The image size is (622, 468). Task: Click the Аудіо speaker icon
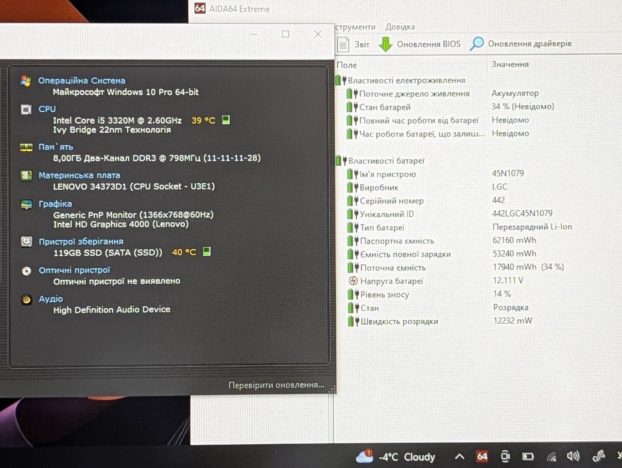coord(27,300)
